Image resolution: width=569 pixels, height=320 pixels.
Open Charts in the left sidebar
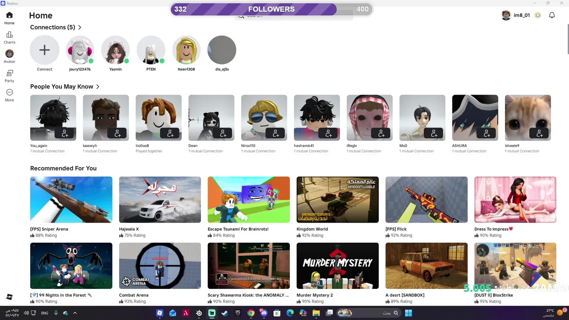pos(9,38)
